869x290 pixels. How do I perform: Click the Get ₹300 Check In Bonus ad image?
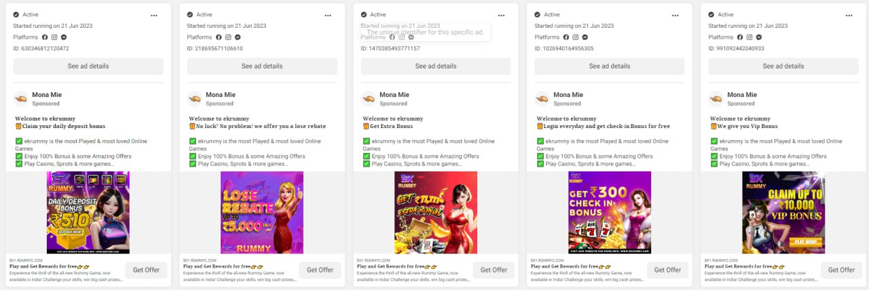click(610, 212)
